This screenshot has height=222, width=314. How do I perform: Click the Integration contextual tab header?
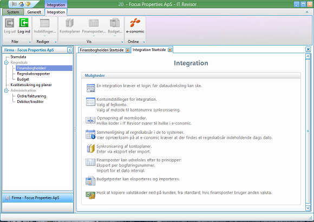(56, 5)
